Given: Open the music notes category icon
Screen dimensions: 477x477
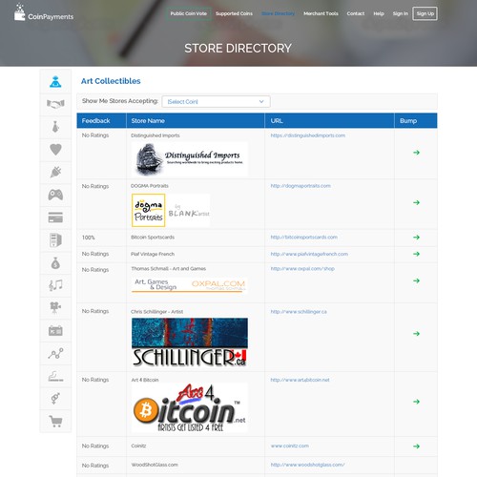Looking at the screenshot, I should [x=55, y=285].
